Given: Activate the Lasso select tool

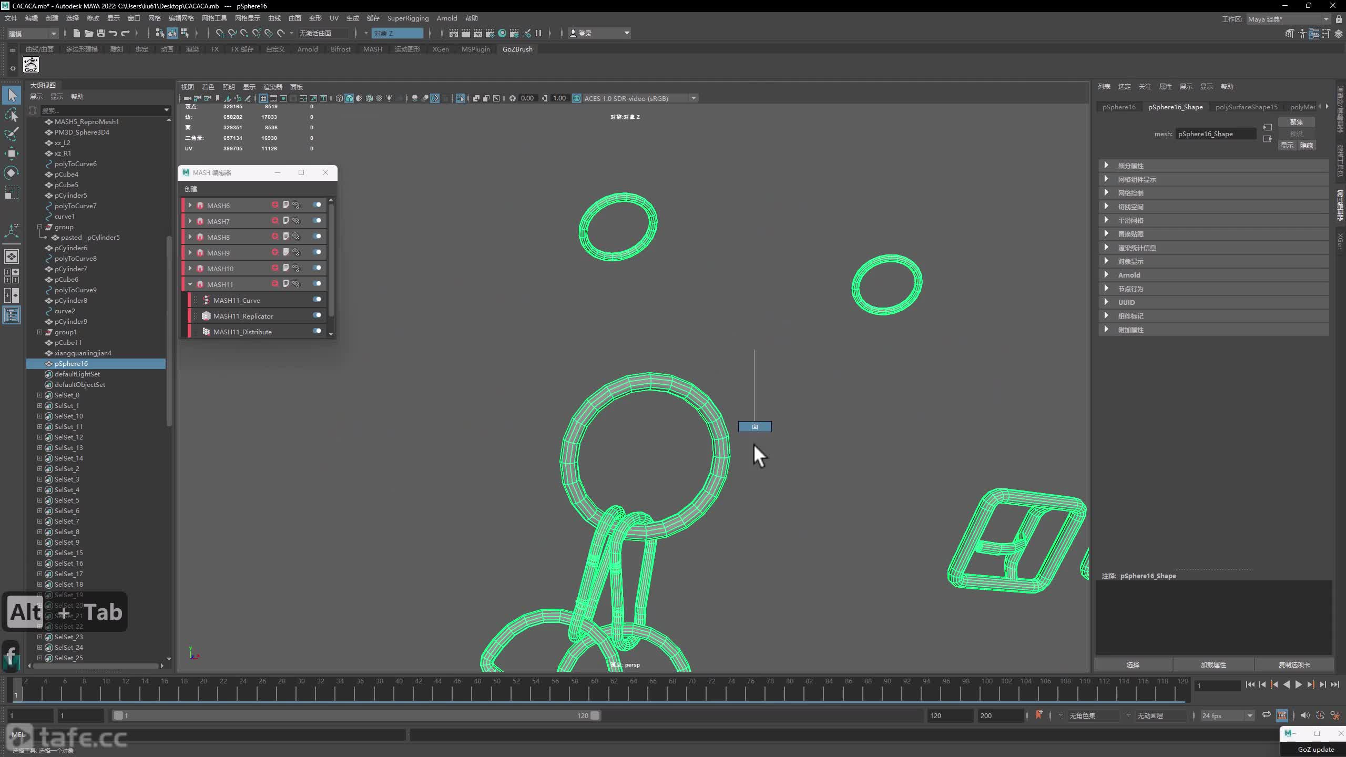Looking at the screenshot, I should pos(12,115).
